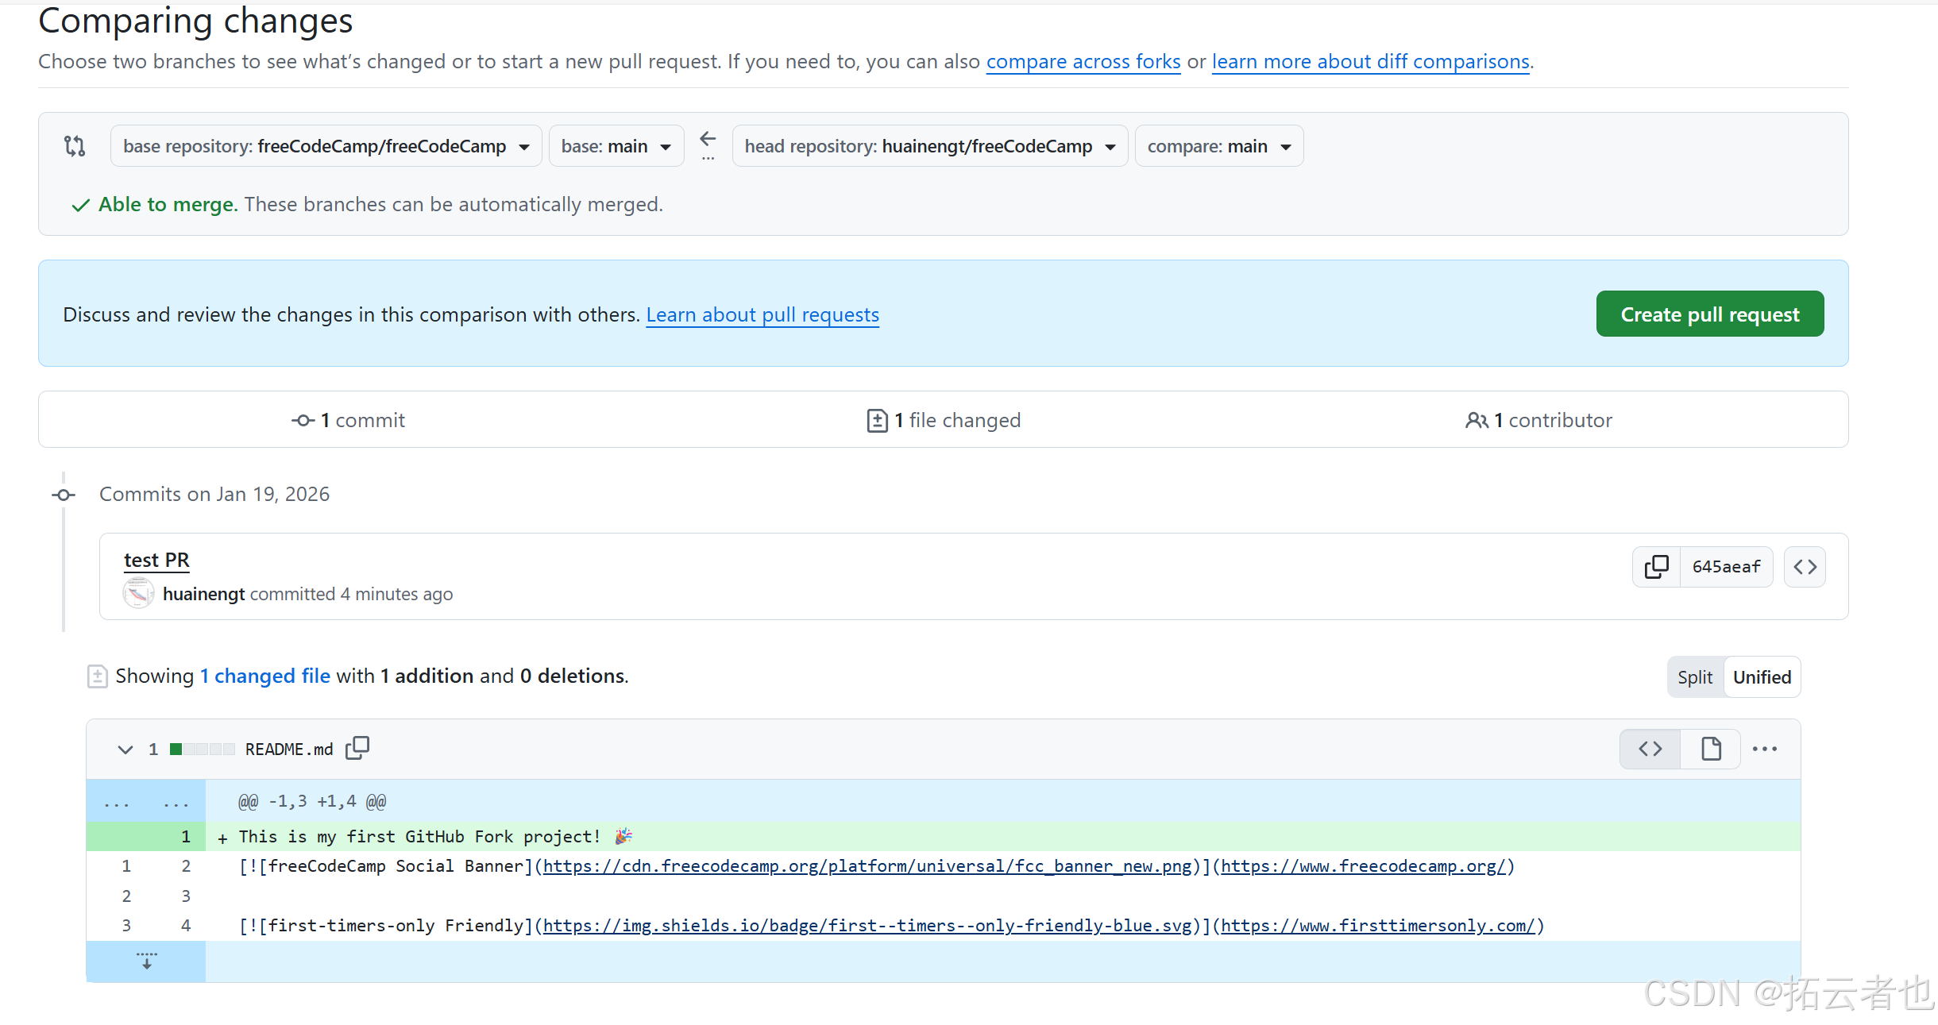This screenshot has width=1938, height=1025.
Task: Click the huainengt avatar image
Action: pos(138,594)
